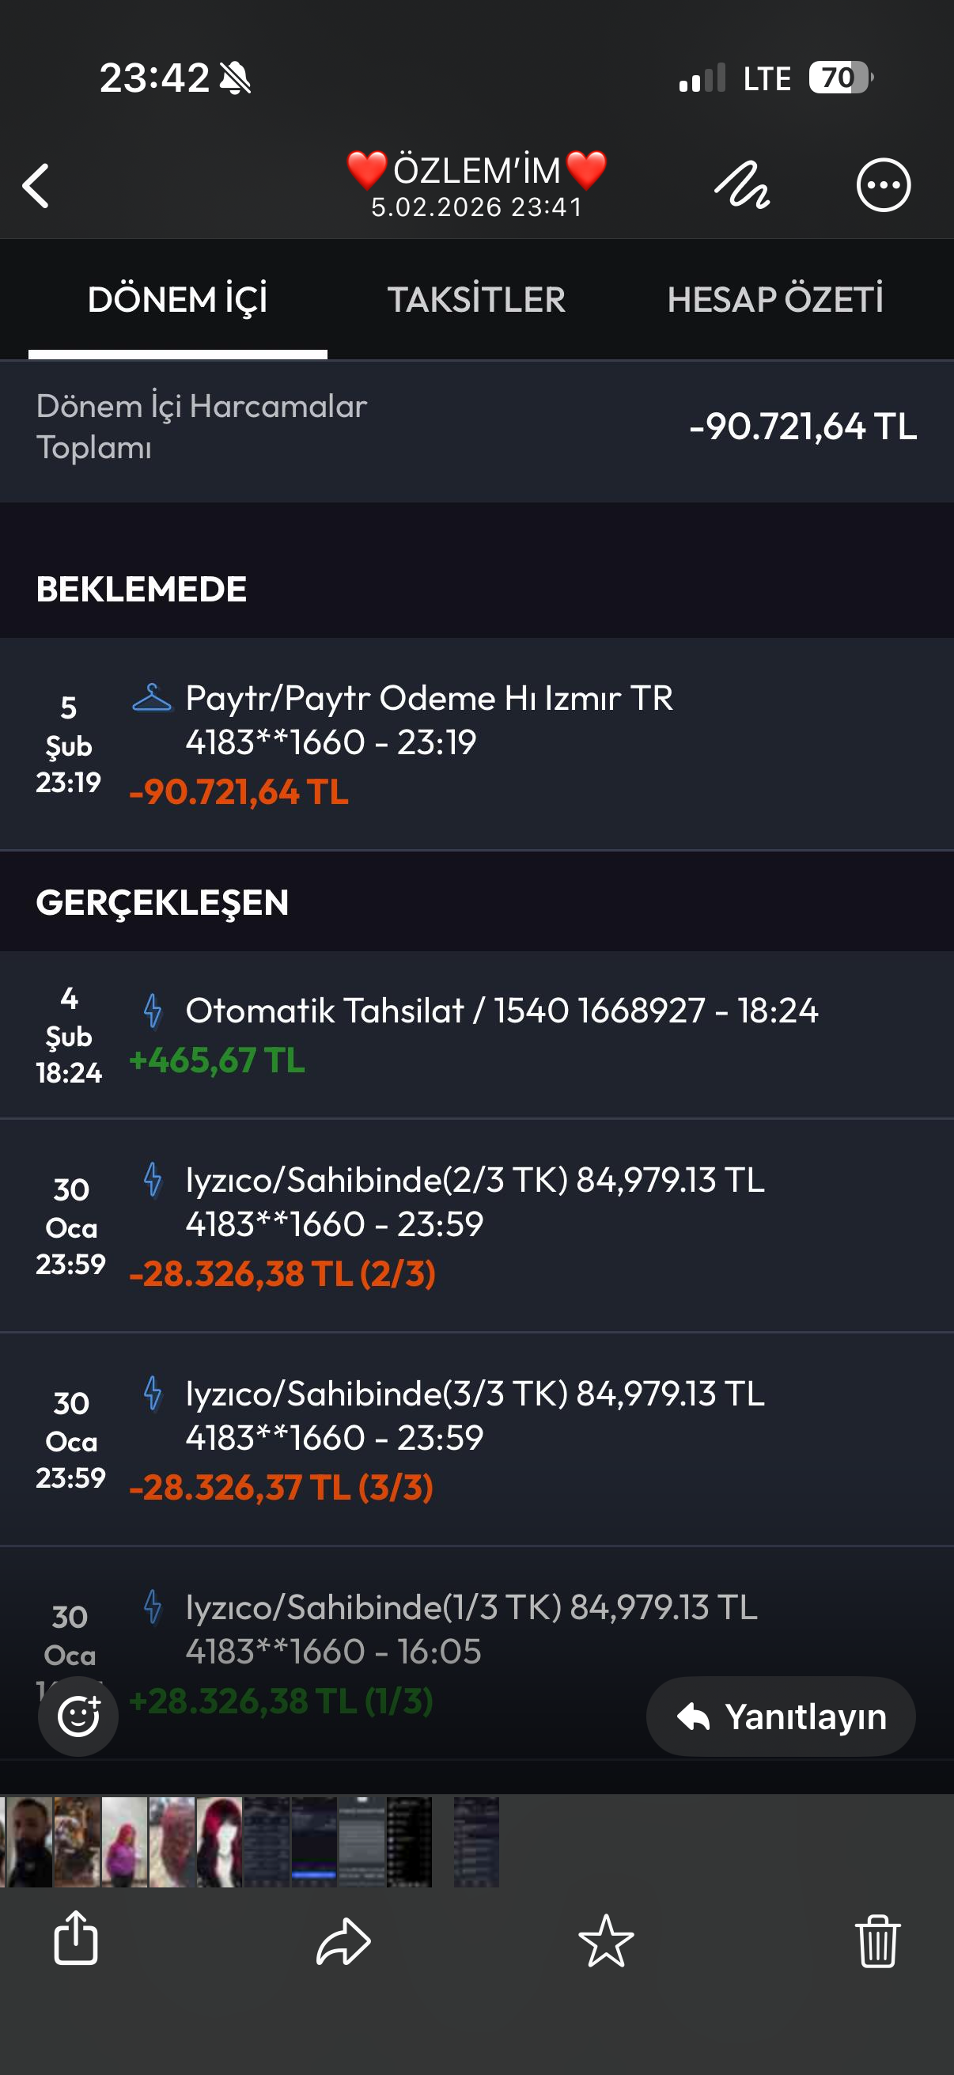
Task: Open the markup pen drawing tool
Action: click(741, 185)
